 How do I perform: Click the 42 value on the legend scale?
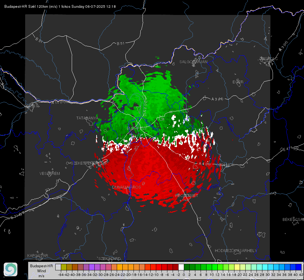pos(301,275)
